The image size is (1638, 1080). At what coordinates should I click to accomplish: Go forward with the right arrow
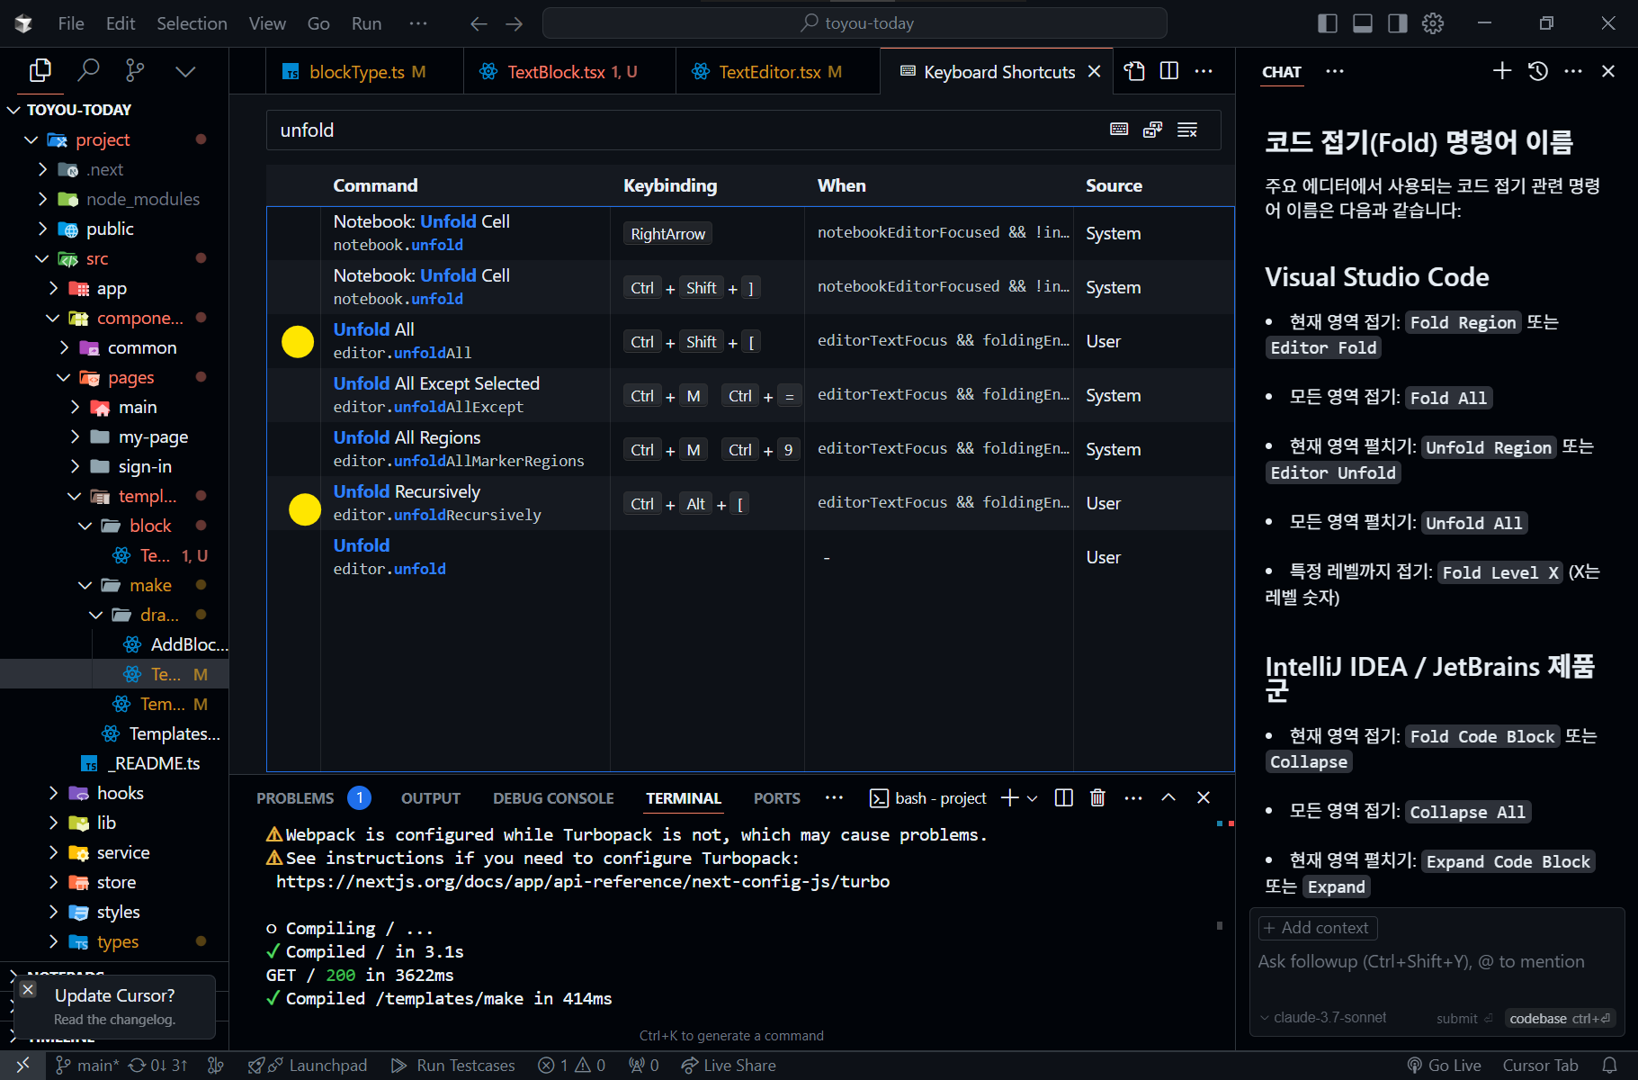(x=515, y=23)
